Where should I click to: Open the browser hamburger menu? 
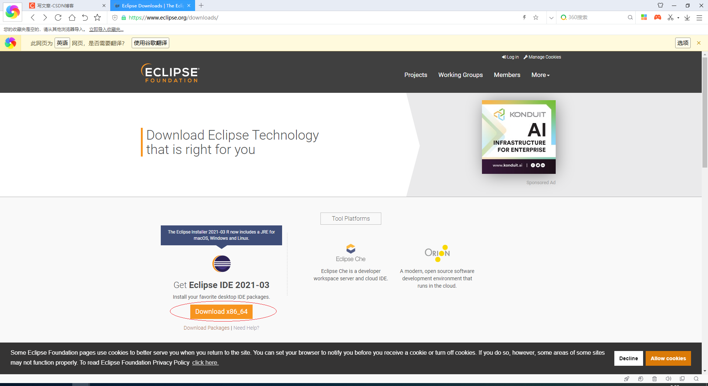(699, 18)
